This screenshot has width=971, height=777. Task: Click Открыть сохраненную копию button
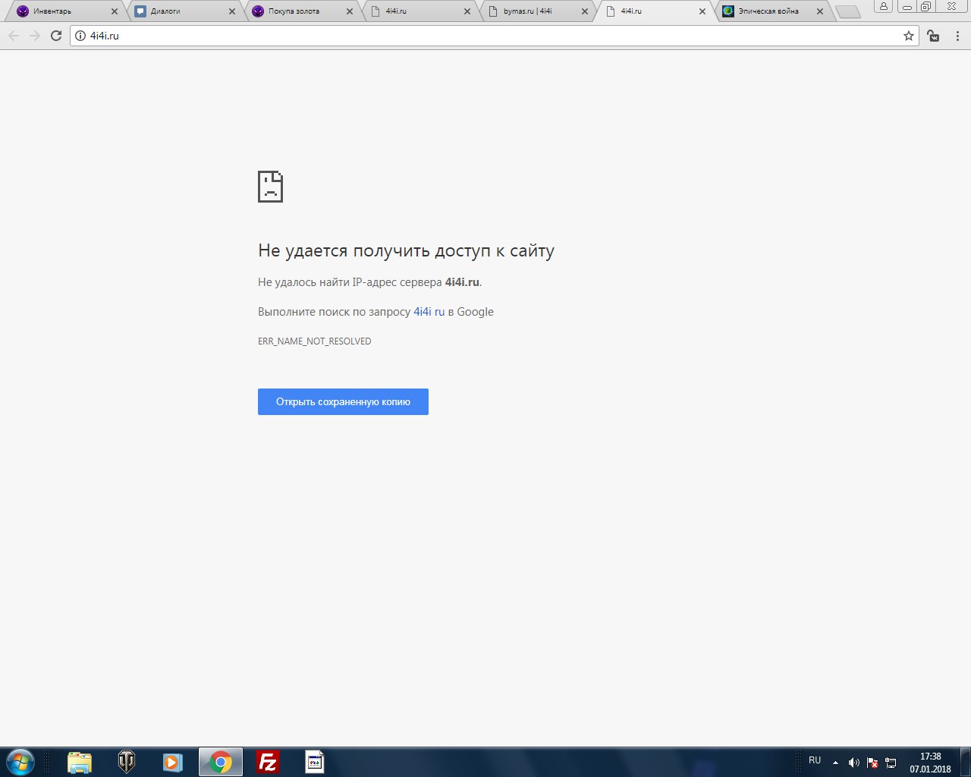coord(343,401)
